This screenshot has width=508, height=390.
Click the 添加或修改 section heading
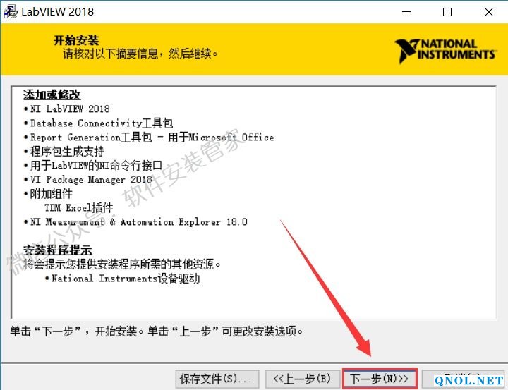52,95
